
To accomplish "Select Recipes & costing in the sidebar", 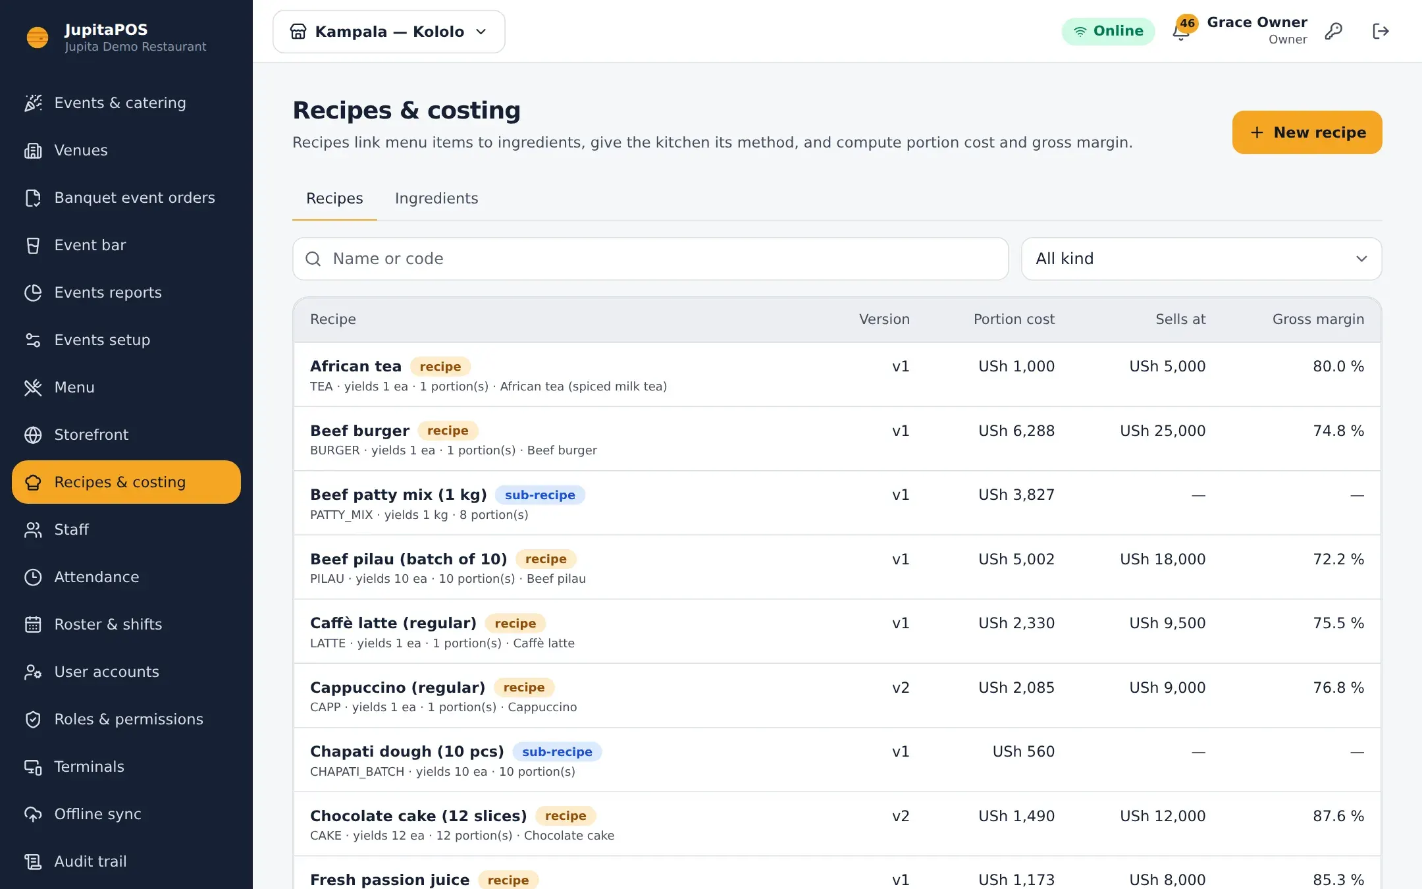I will click(126, 482).
